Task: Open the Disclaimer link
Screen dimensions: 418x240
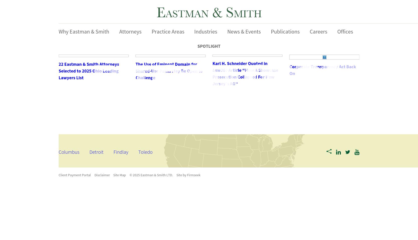Action: click(x=102, y=175)
